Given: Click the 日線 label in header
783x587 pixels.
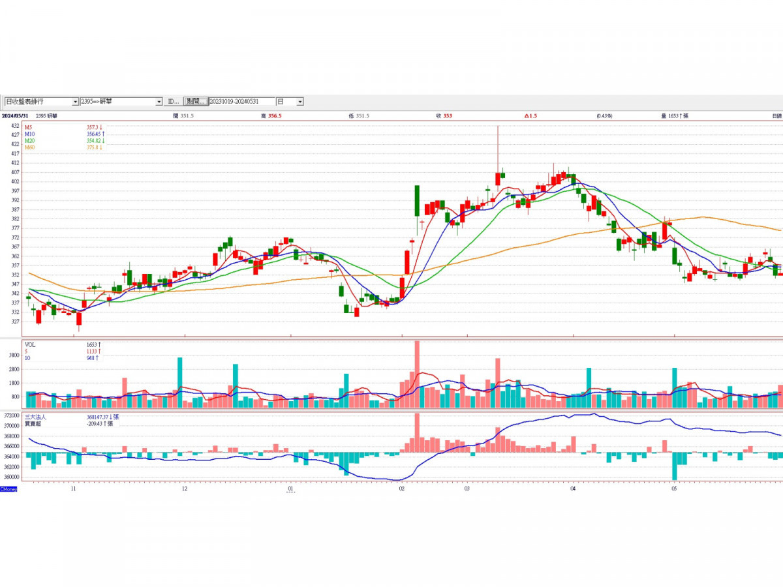Looking at the screenshot, I should coord(776,115).
